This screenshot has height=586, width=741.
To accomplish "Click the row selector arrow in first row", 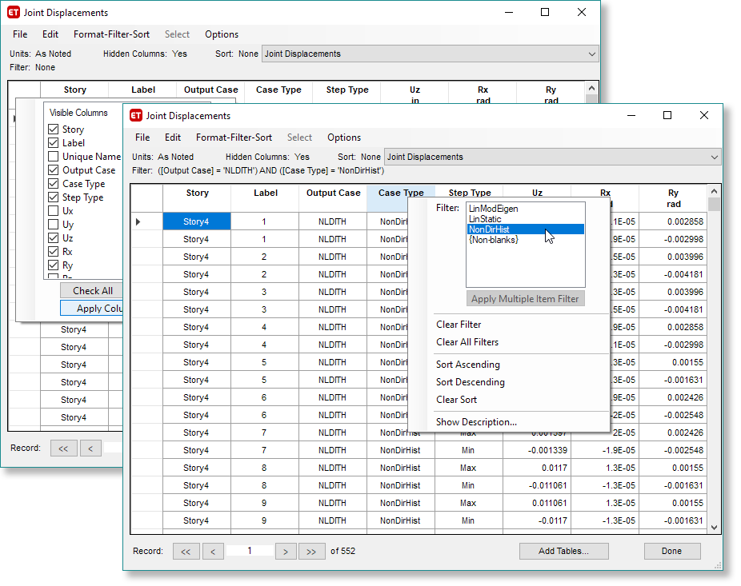I will click(x=138, y=221).
